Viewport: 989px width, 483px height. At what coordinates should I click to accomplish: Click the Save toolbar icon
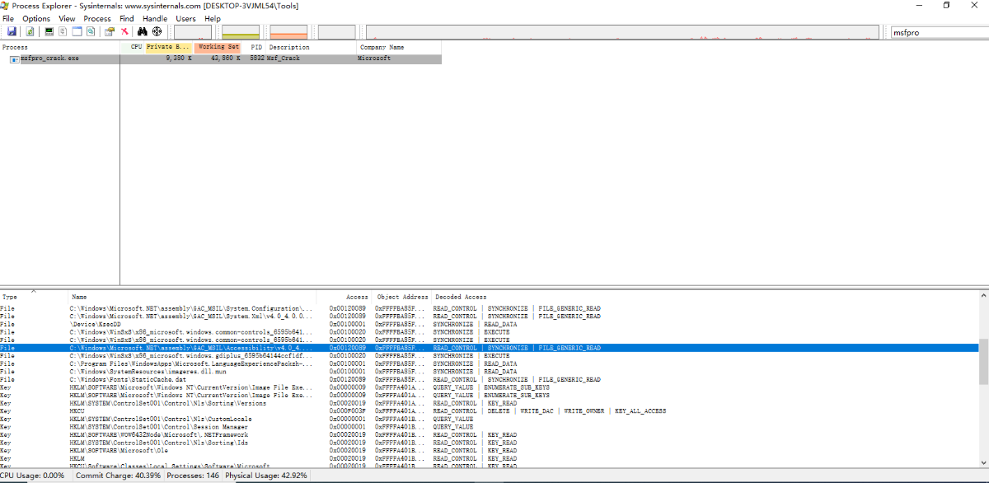pos(12,31)
